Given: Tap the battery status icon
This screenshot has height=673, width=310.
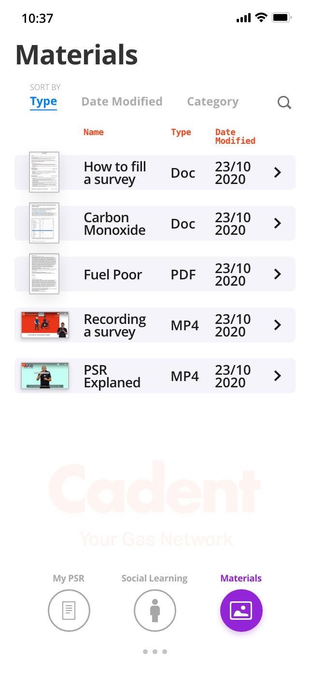Looking at the screenshot, I should pos(281,18).
